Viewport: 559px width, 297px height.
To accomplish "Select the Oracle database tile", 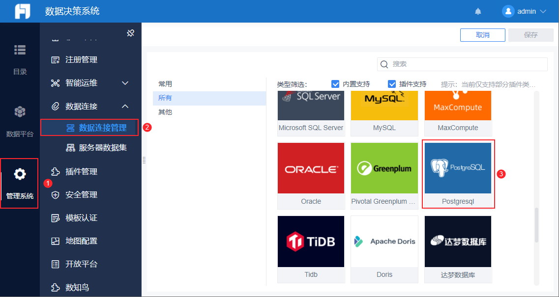I will (x=311, y=176).
